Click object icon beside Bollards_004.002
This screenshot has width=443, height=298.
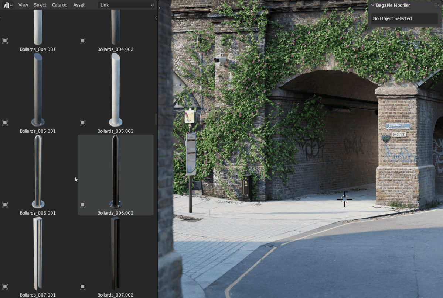pos(83,41)
